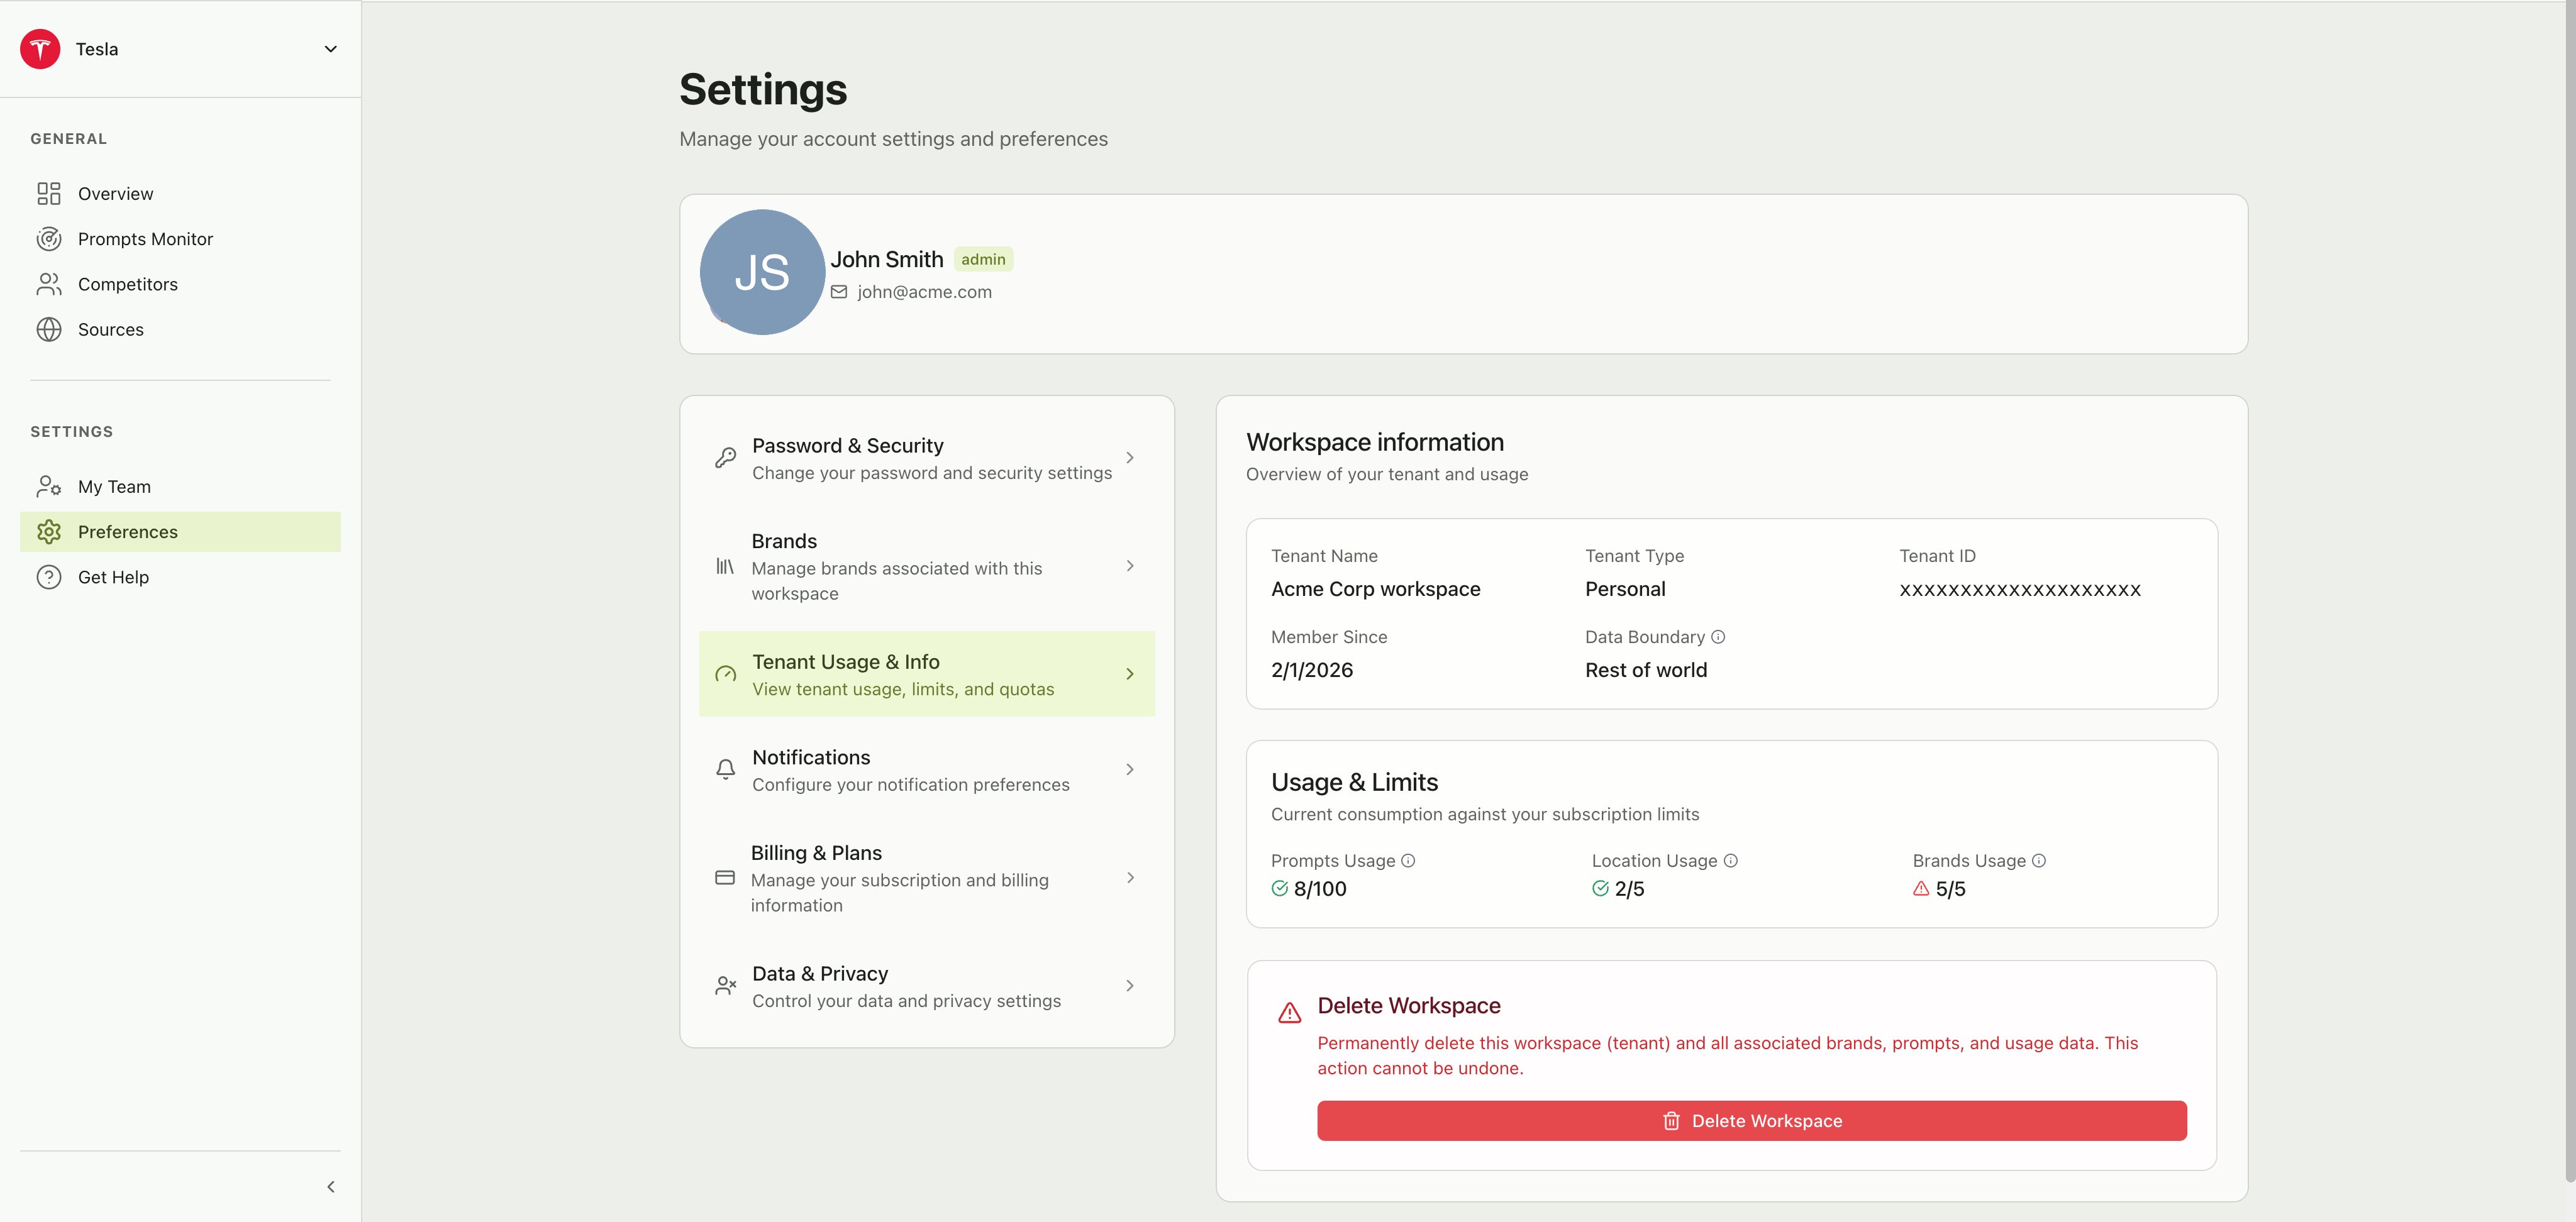Open the Competitors section
This screenshot has height=1222, width=2576.
click(x=180, y=285)
